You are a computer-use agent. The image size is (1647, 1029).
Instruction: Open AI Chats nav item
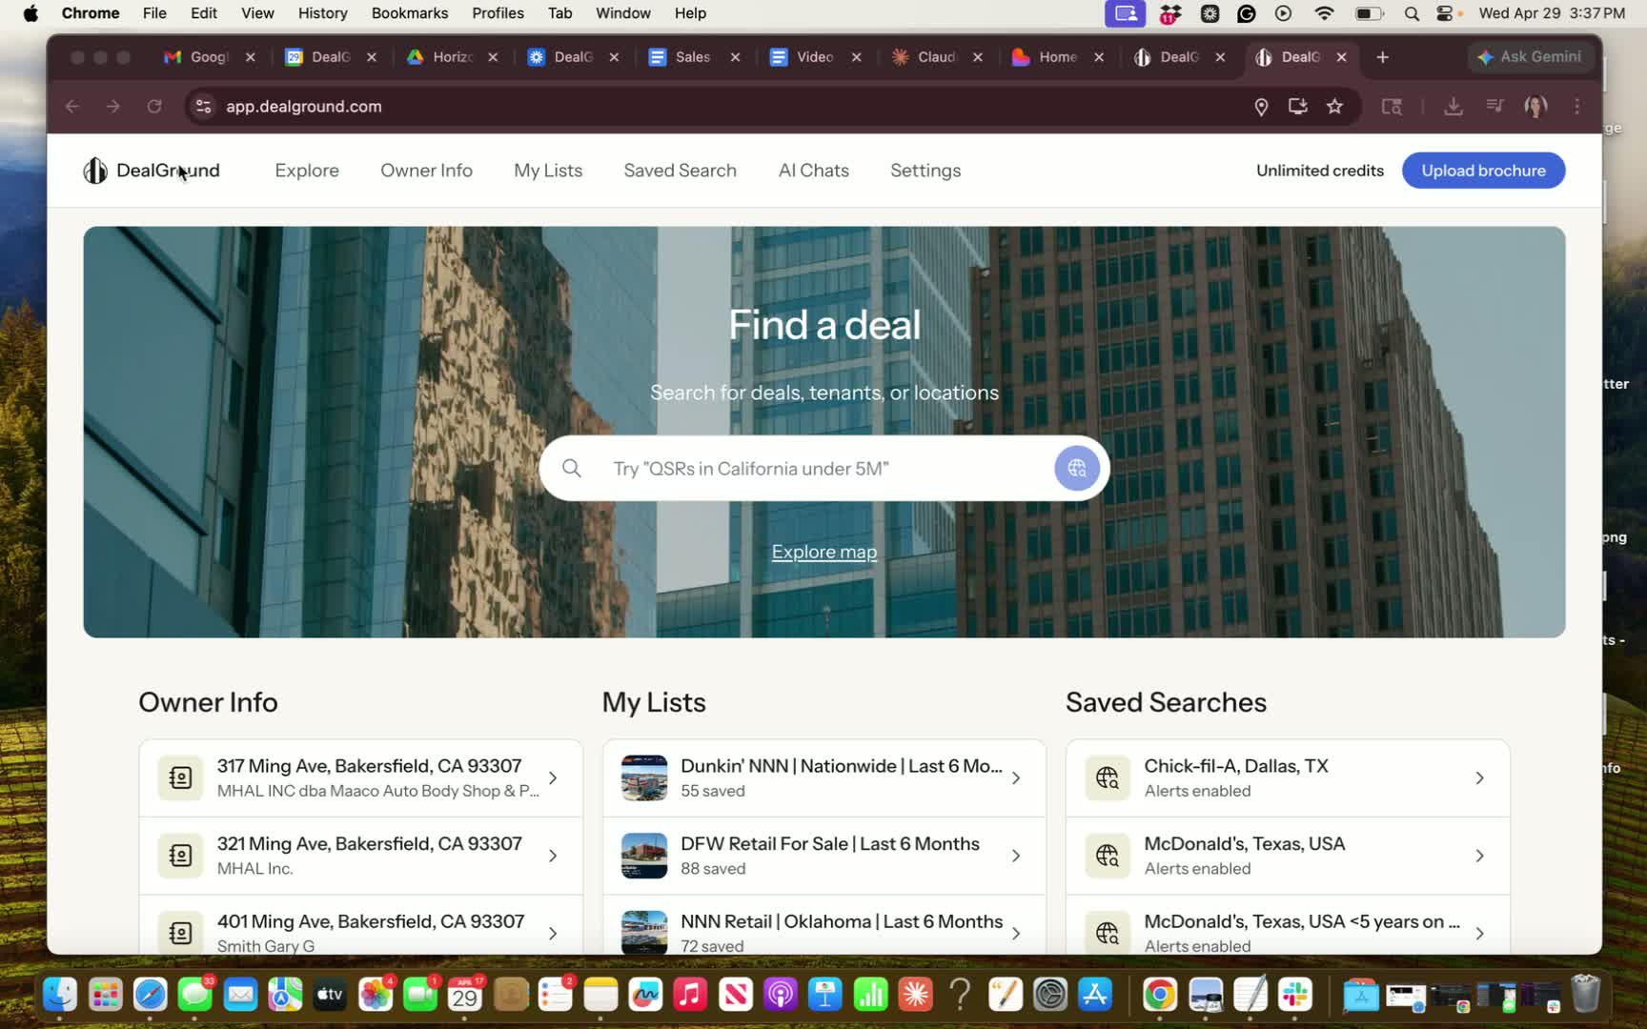[x=813, y=171]
